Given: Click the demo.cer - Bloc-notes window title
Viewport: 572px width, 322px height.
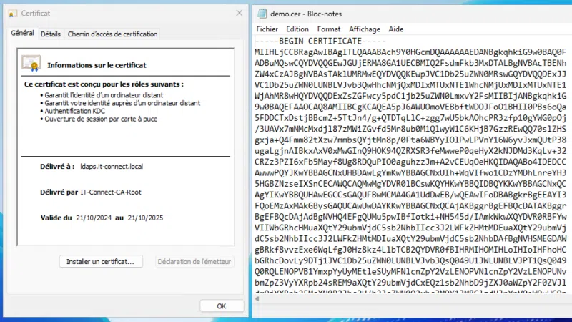Looking at the screenshot, I should pyautogui.click(x=306, y=14).
